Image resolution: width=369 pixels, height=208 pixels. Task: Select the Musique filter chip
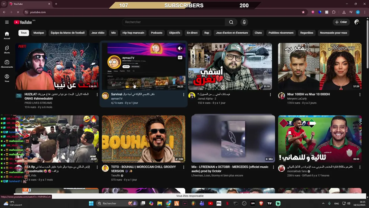tap(39, 33)
